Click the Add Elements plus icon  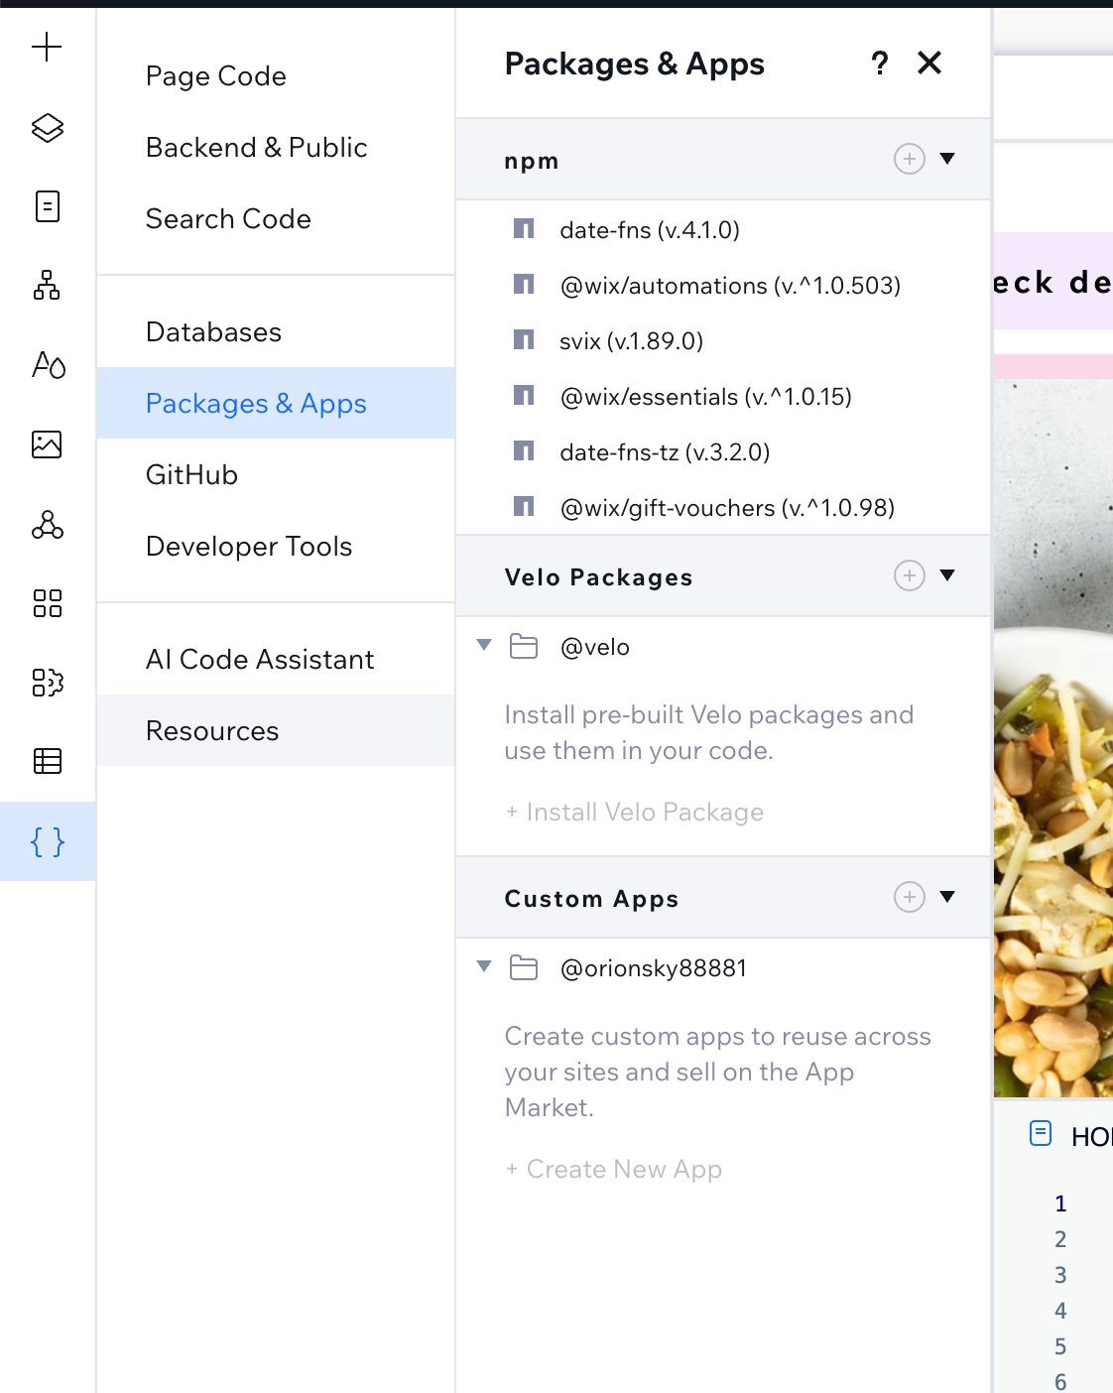coord(47,47)
